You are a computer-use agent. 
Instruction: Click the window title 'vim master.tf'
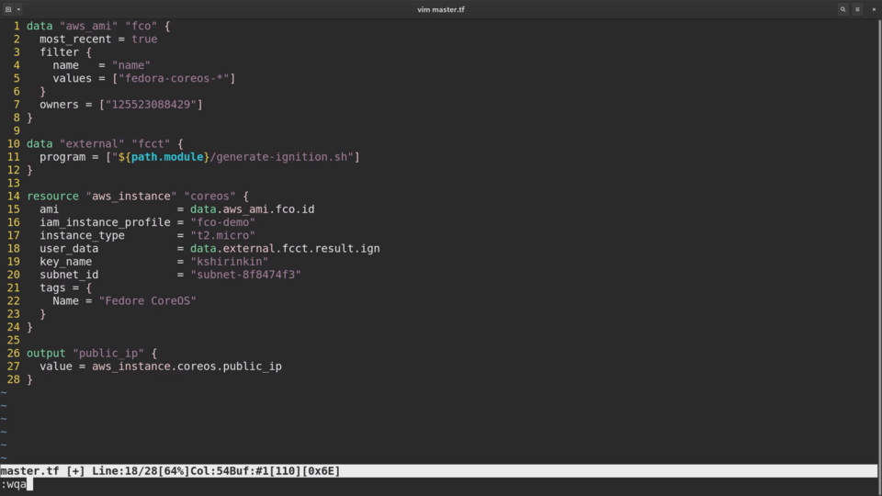tap(440, 9)
